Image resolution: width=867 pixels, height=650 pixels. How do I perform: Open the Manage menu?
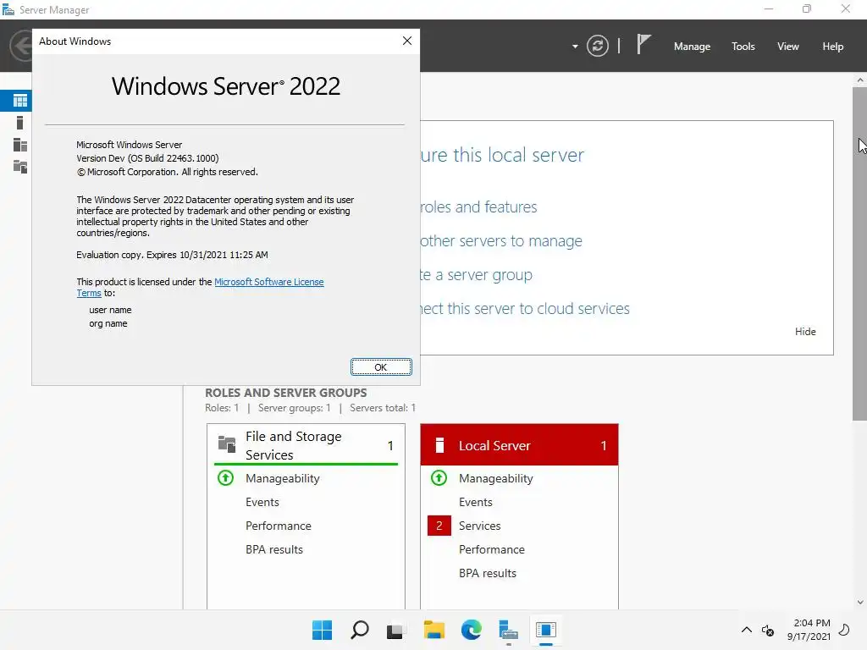pyautogui.click(x=692, y=47)
